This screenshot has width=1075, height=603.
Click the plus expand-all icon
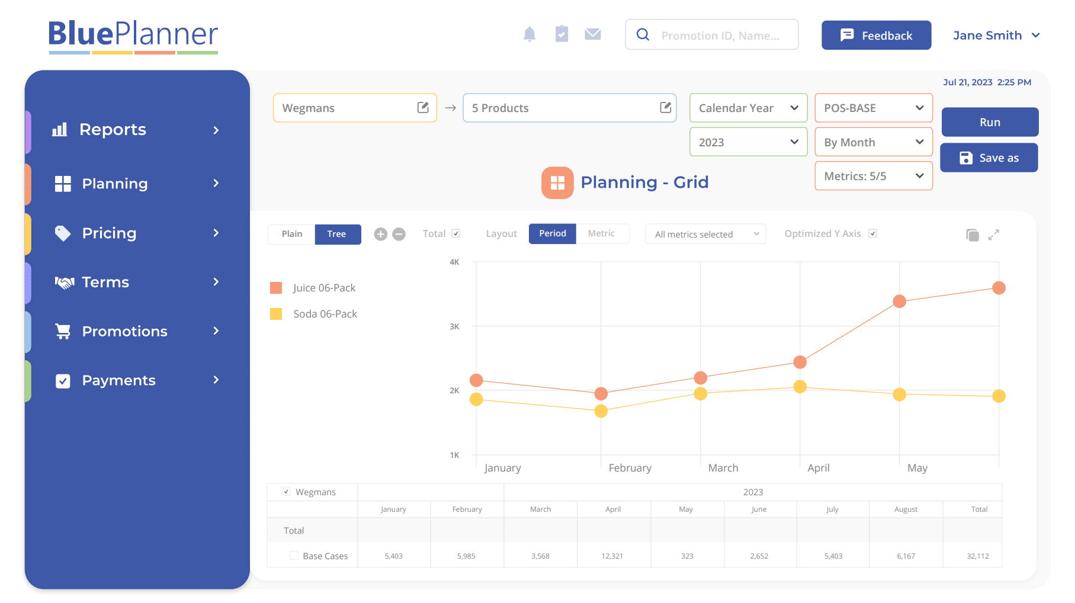381,234
